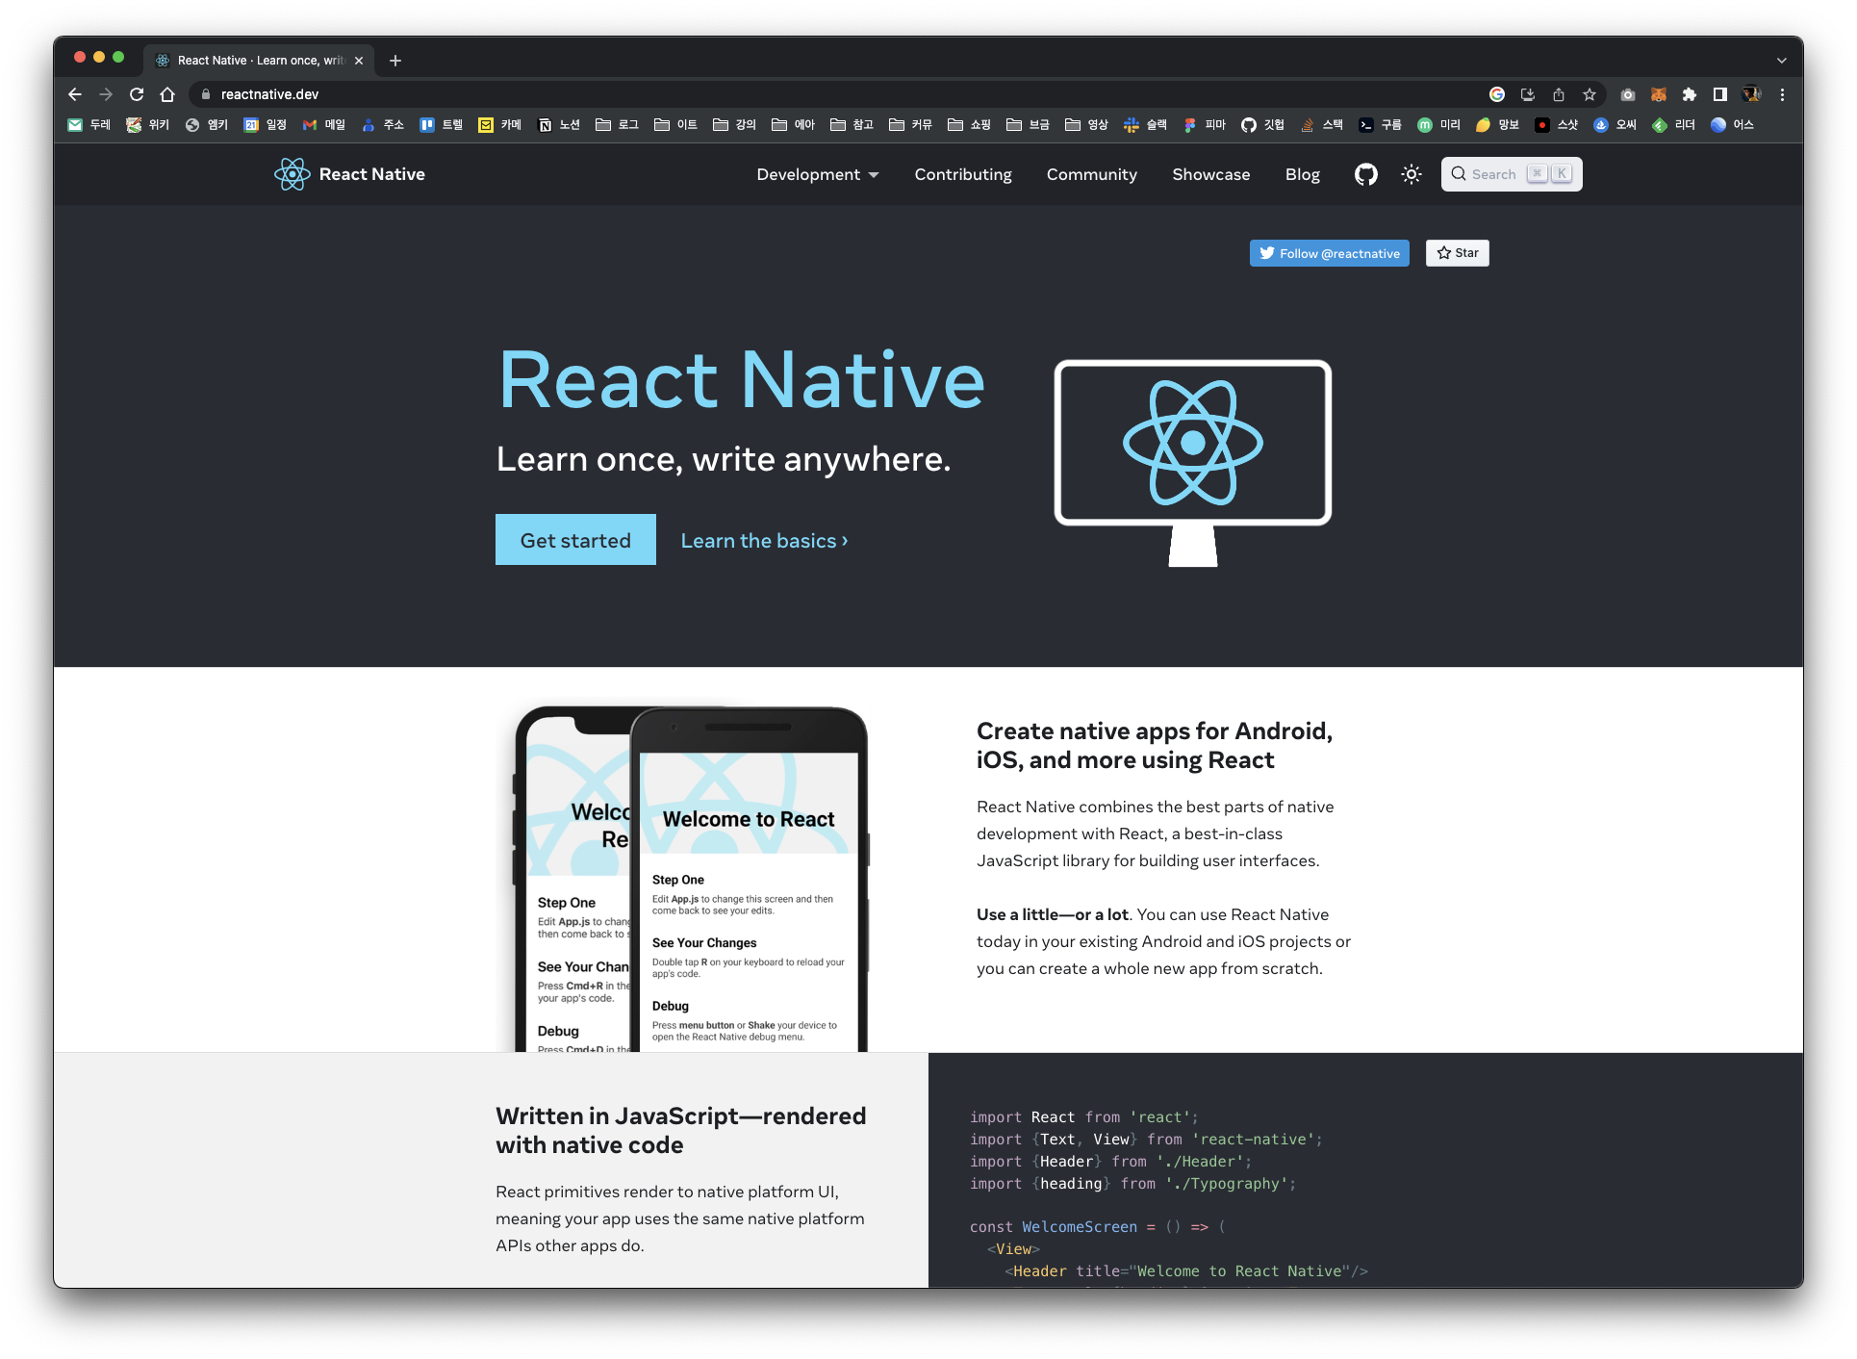The image size is (1857, 1359).
Task: Toggle light and dark mode sun icon
Action: 1412,174
